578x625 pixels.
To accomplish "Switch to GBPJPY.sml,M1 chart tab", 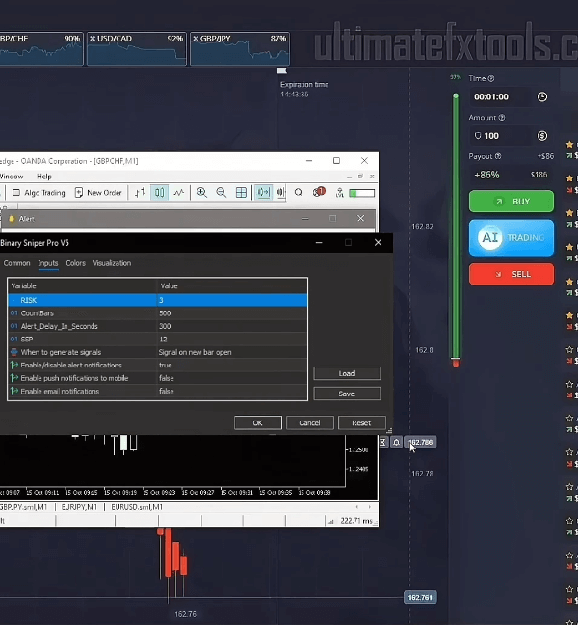I will (x=23, y=507).
